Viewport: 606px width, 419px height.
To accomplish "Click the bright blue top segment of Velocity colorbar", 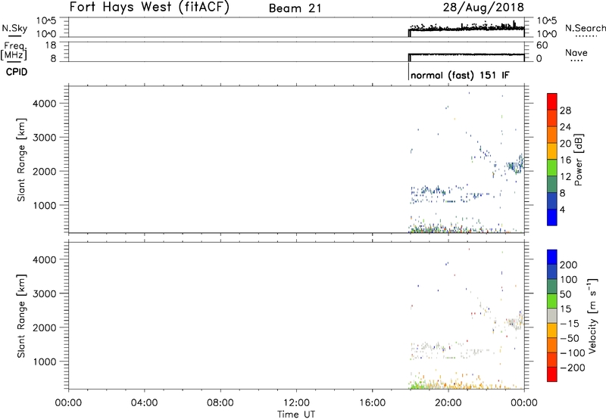I will [x=552, y=257].
